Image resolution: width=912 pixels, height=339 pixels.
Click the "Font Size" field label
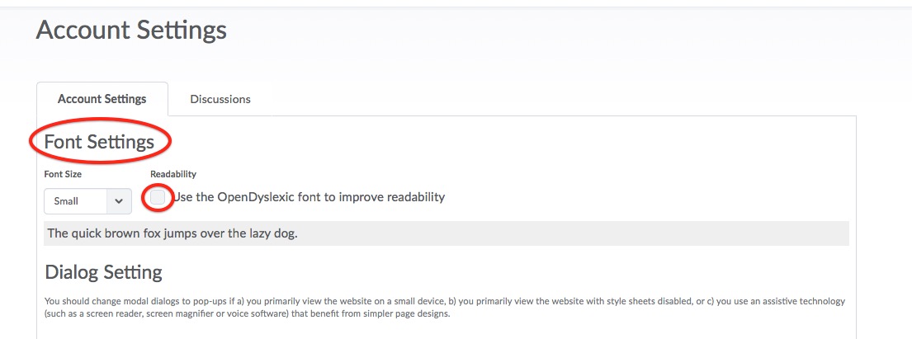tap(63, 174)
